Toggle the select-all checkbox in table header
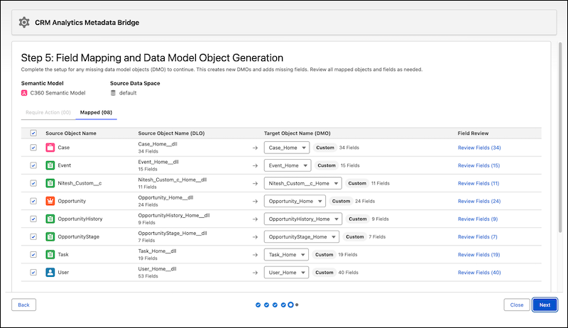Image resolution: width=568 pixels, height=328 pixels. [x=33, y=133]
